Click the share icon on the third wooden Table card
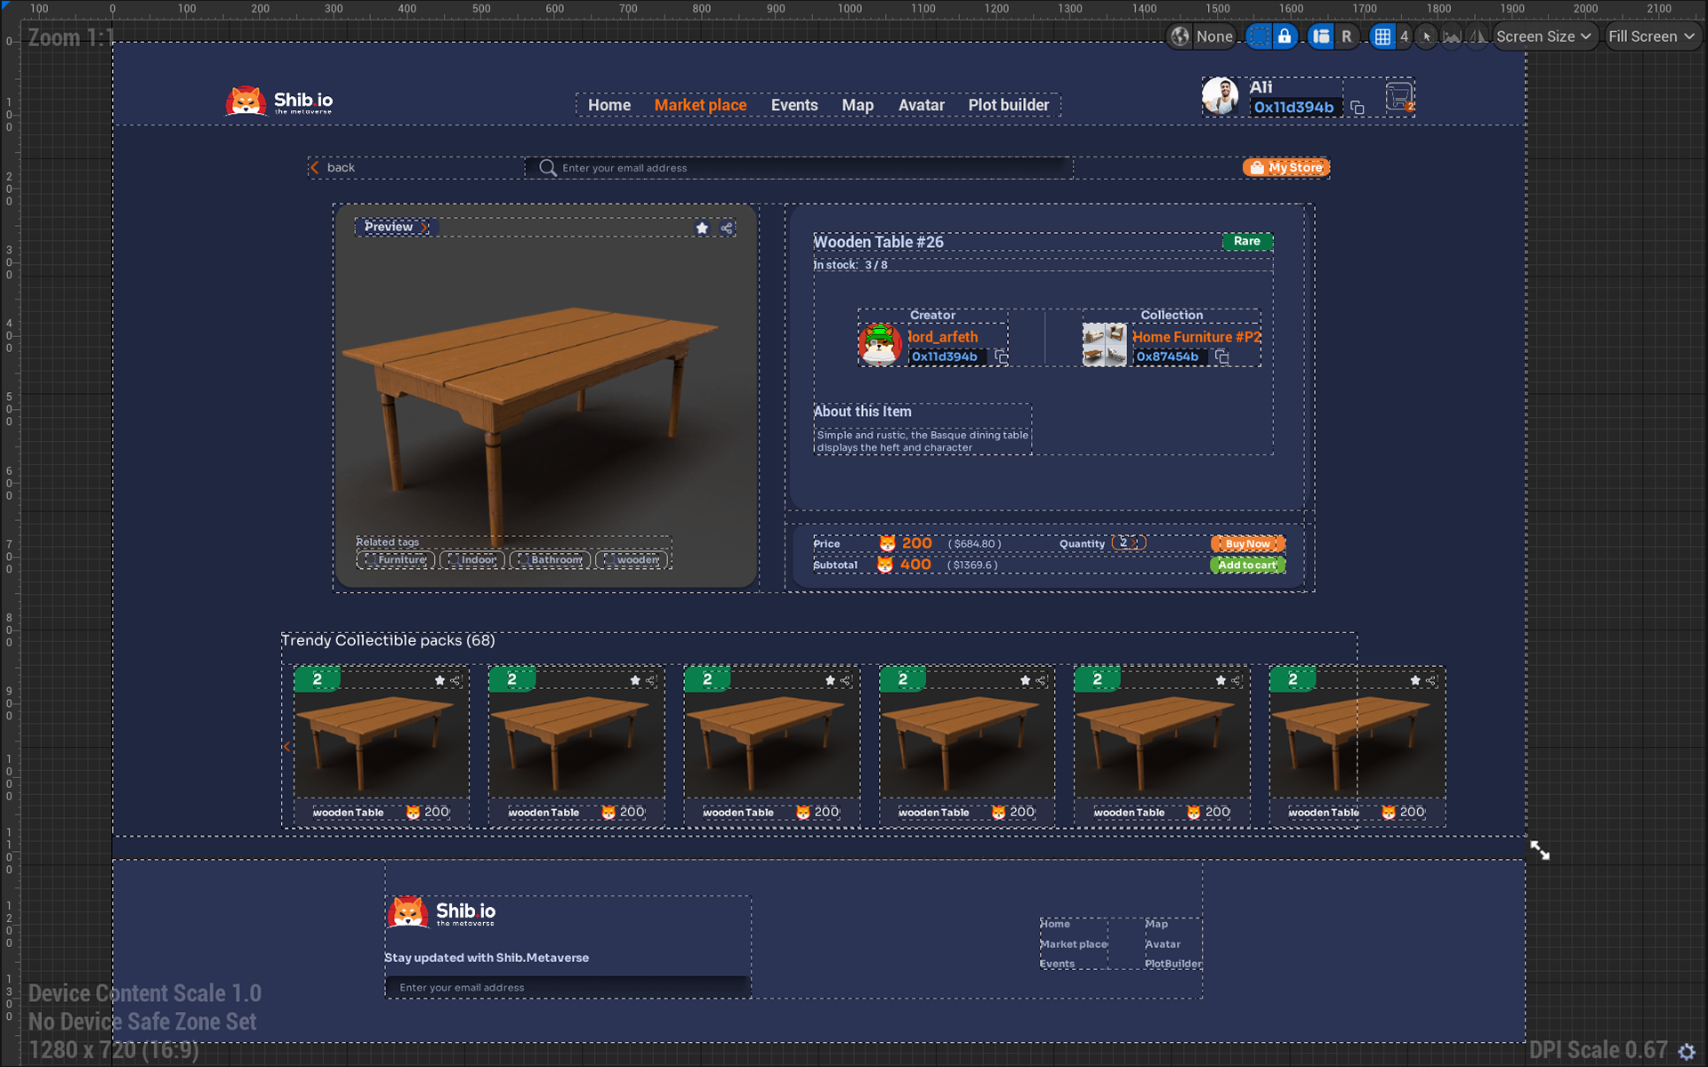Screen dimensions: 1708x1067 point(846,680)
